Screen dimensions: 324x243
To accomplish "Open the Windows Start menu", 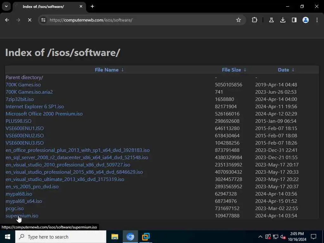I will click(8, 237).
